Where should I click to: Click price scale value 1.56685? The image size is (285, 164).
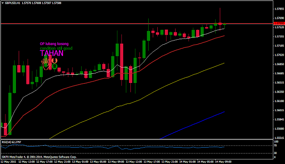[279, 73]
